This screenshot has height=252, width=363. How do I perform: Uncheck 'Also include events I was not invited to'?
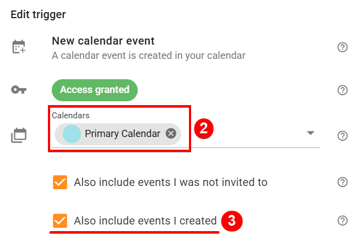coord(60,182)
